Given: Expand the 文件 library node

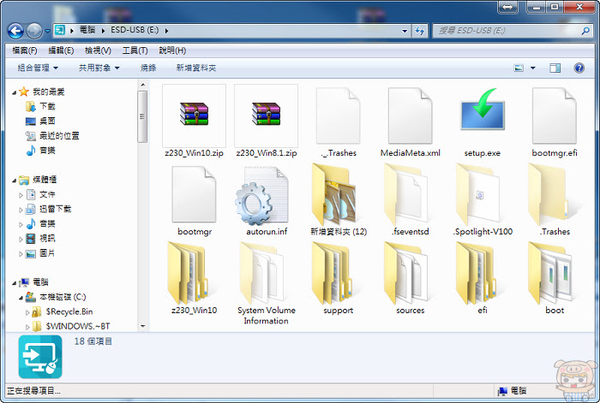Looking at the screenshot, I should [x=21, y=195].
